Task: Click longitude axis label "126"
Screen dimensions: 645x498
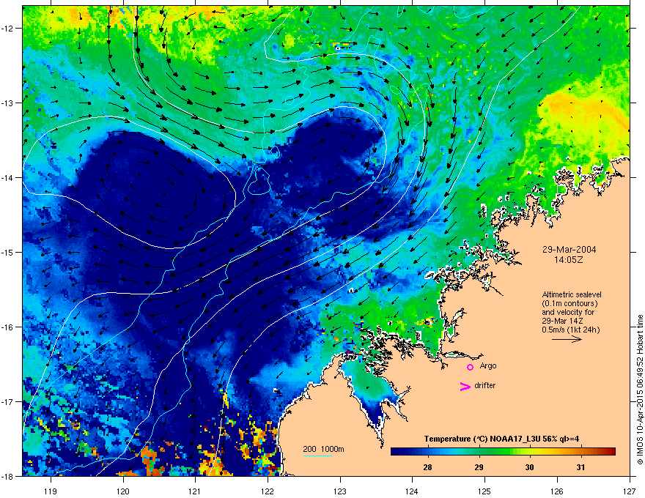Action: pos(557,491)
